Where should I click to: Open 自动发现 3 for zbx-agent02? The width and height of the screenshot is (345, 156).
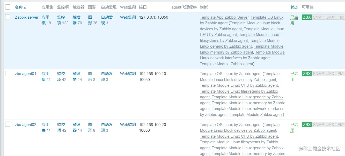[107, 128]
